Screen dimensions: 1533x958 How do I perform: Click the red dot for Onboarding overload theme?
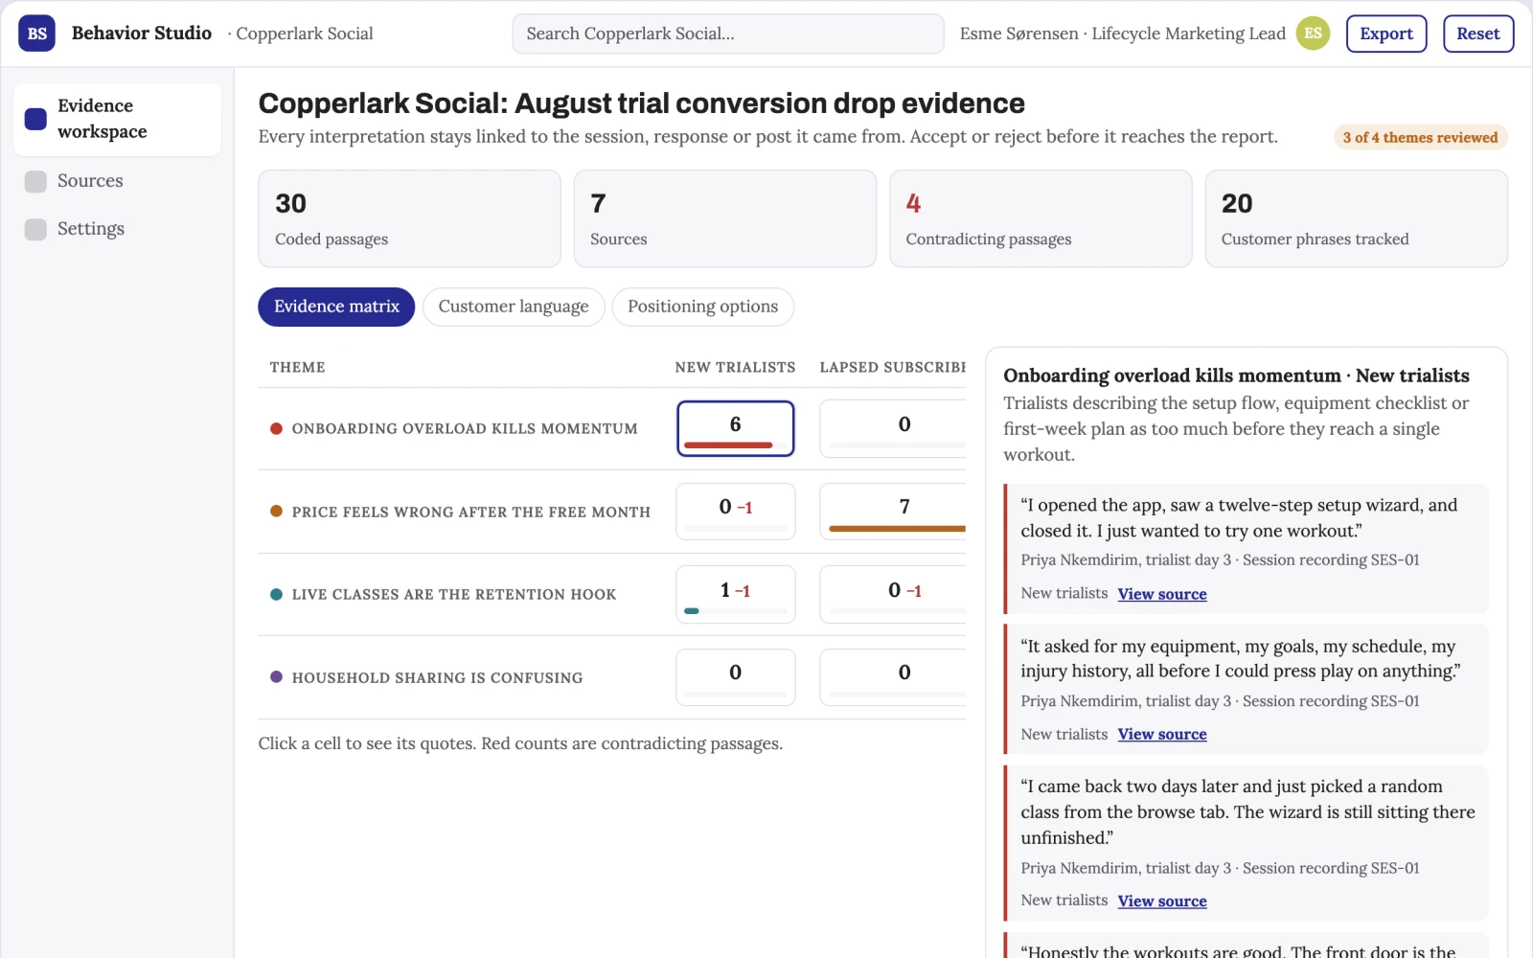tap(276, 428)
